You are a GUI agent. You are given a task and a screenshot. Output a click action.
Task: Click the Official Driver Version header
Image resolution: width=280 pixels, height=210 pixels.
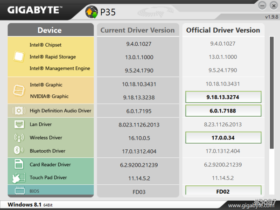pyautogui.click(x=223, y=30)
